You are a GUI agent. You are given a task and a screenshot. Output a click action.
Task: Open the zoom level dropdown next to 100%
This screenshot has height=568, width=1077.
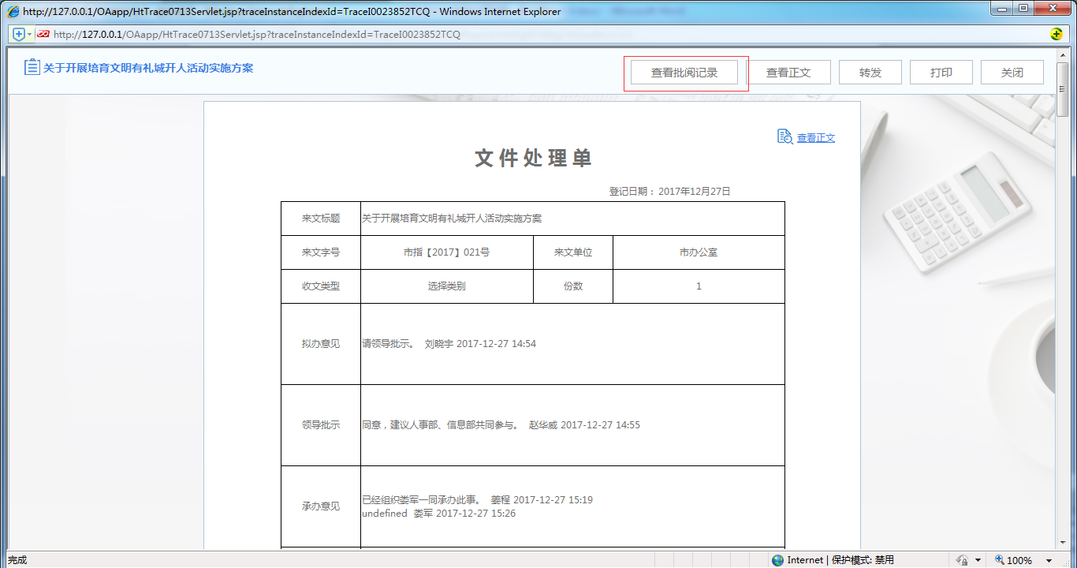pyautogui.click(x=1049, y=560)
